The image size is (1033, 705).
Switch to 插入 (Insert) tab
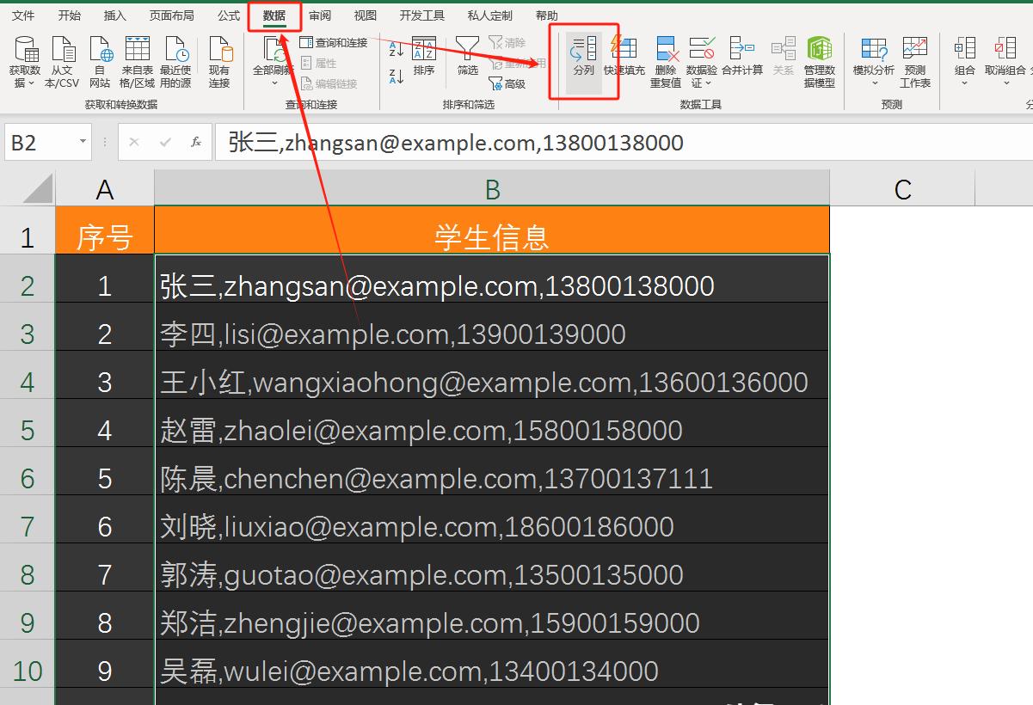114,15
